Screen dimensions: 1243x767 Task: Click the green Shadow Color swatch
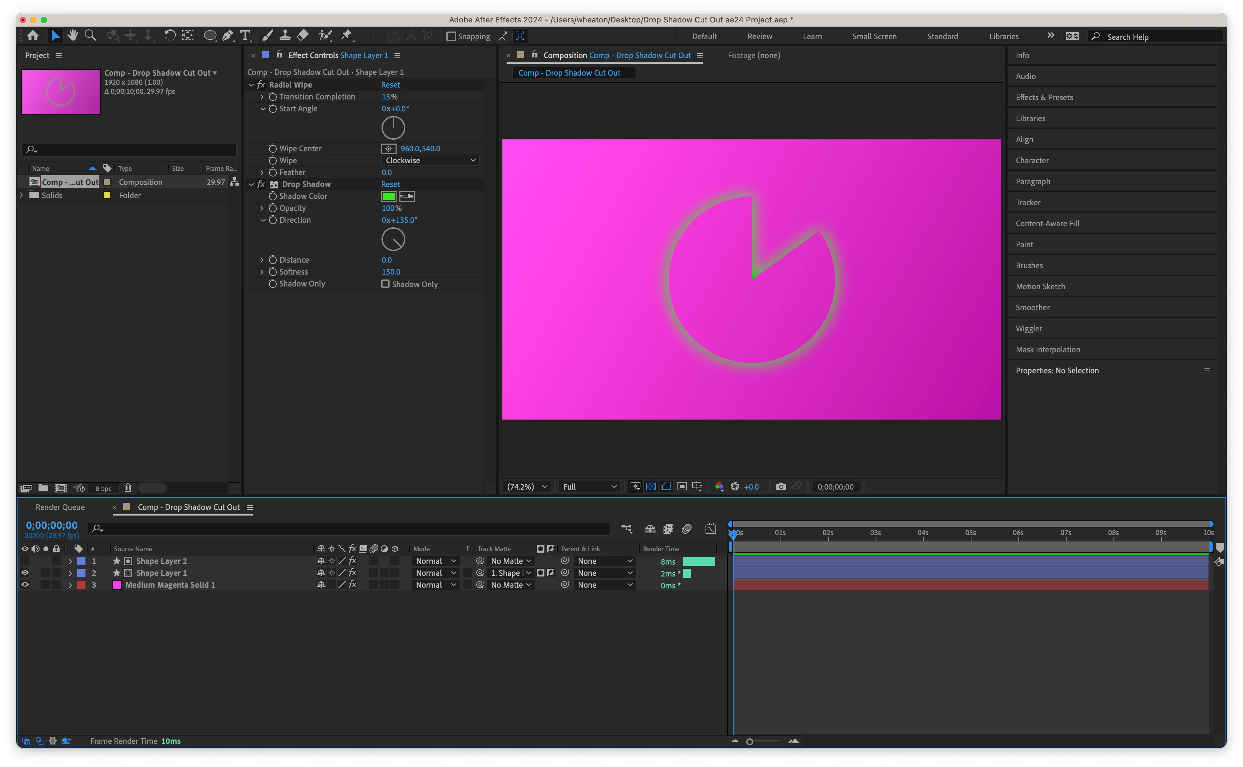[x=389, y=196]
